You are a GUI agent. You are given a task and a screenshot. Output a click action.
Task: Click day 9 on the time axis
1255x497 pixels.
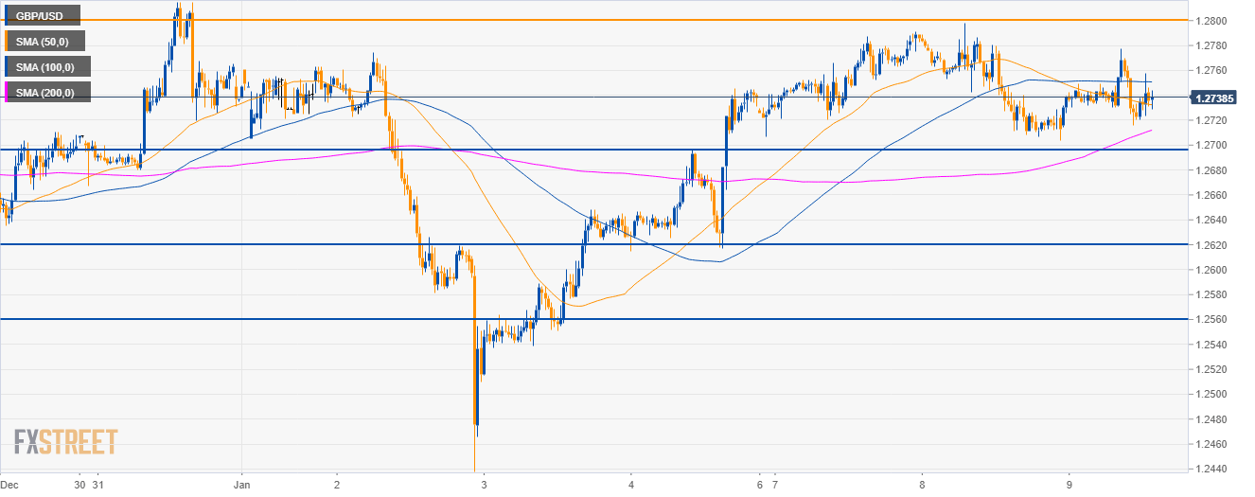pos(1069,483)
